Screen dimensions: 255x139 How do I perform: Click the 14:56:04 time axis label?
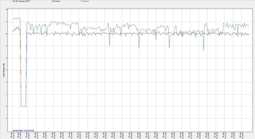click(105, 135)
